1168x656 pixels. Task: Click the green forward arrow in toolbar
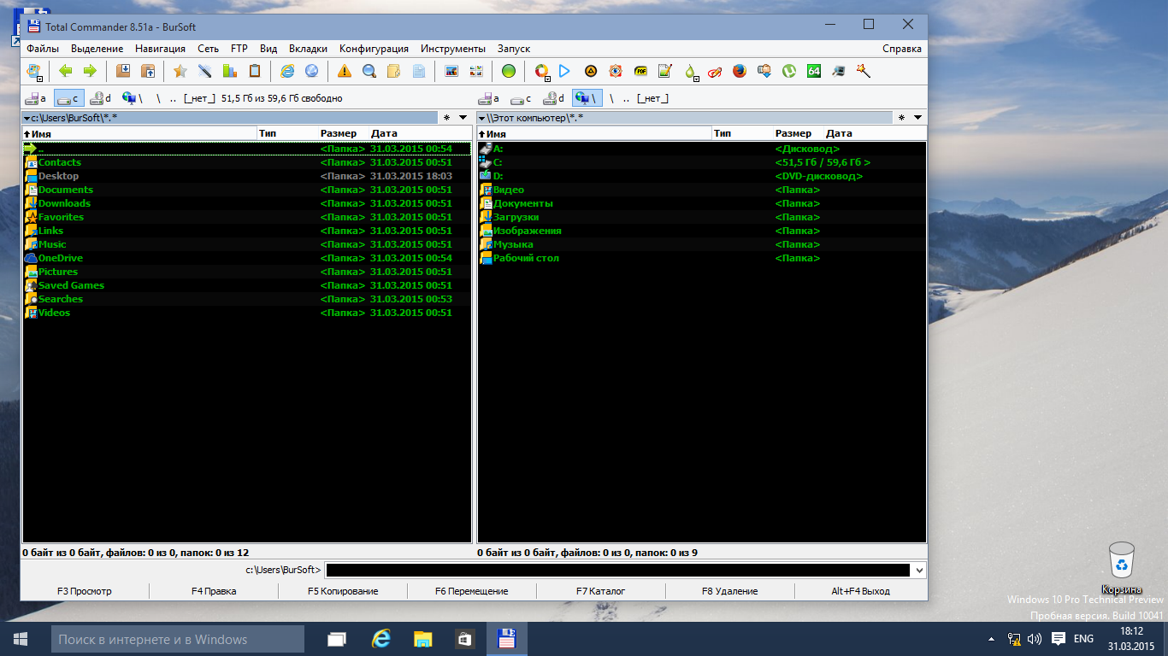pyautogui.click(x=89, y=71)
